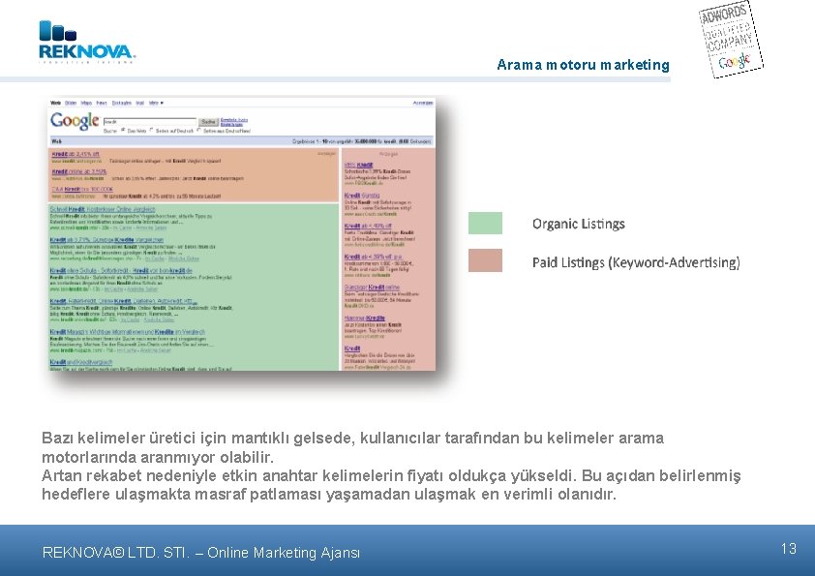The image size is (815, 576).
Task: Open 'Mail' in Google's top navigation
Action: click(139, 103)
